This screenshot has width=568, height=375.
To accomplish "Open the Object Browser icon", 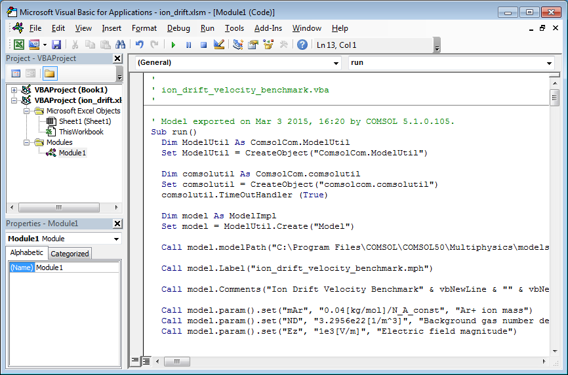I will coord(268,45).
